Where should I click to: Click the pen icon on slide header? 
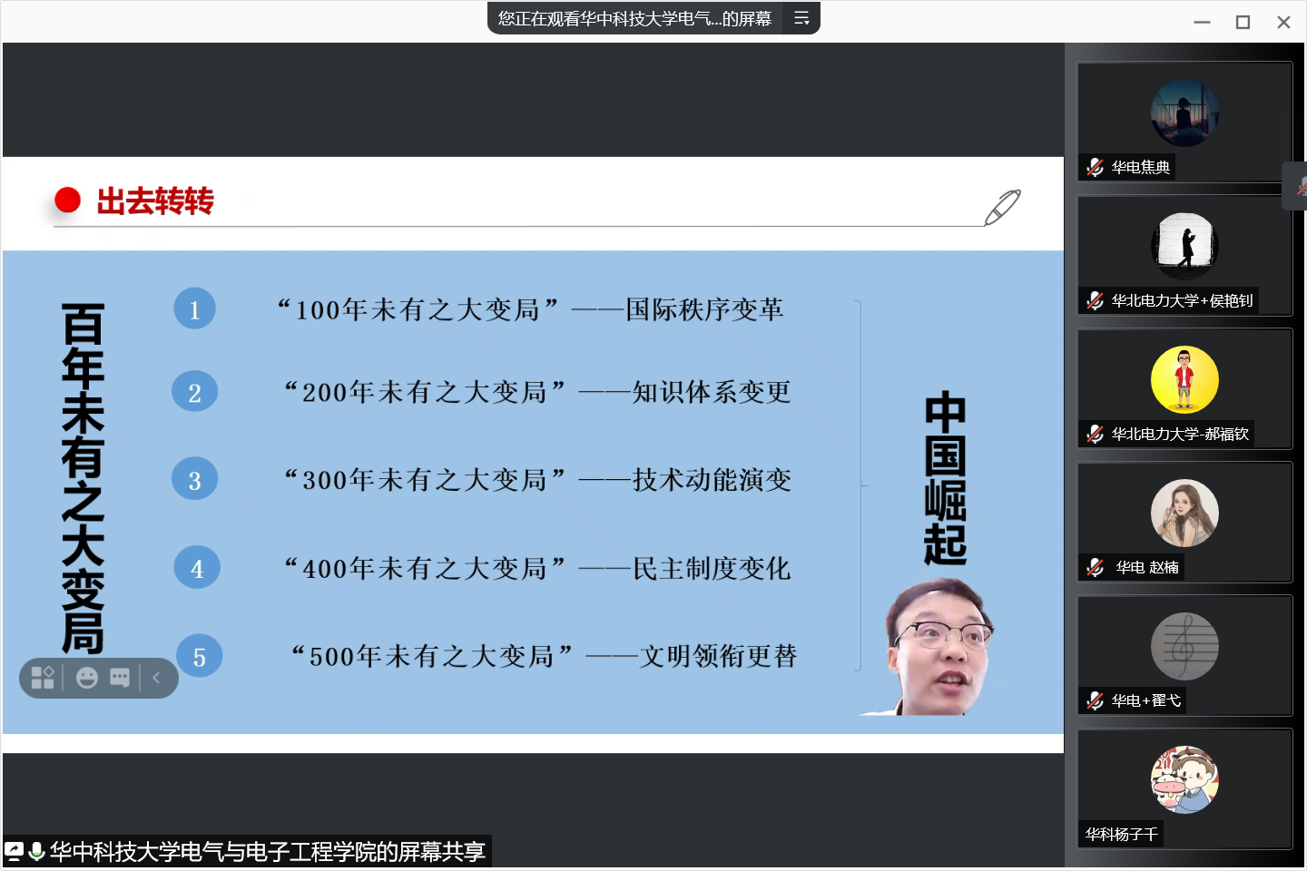(x=1002, y=207)
